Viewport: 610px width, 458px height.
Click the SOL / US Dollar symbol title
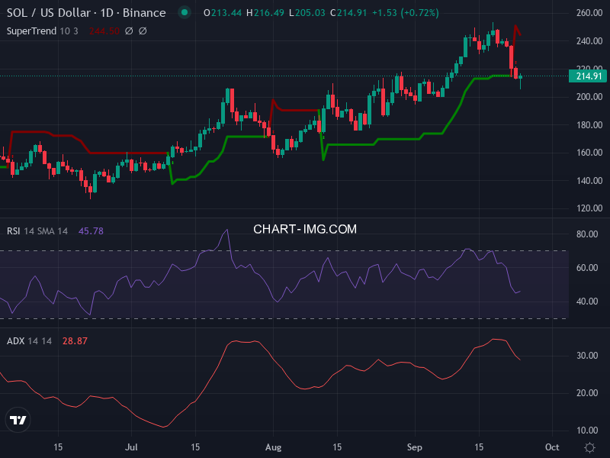(86, 13)
